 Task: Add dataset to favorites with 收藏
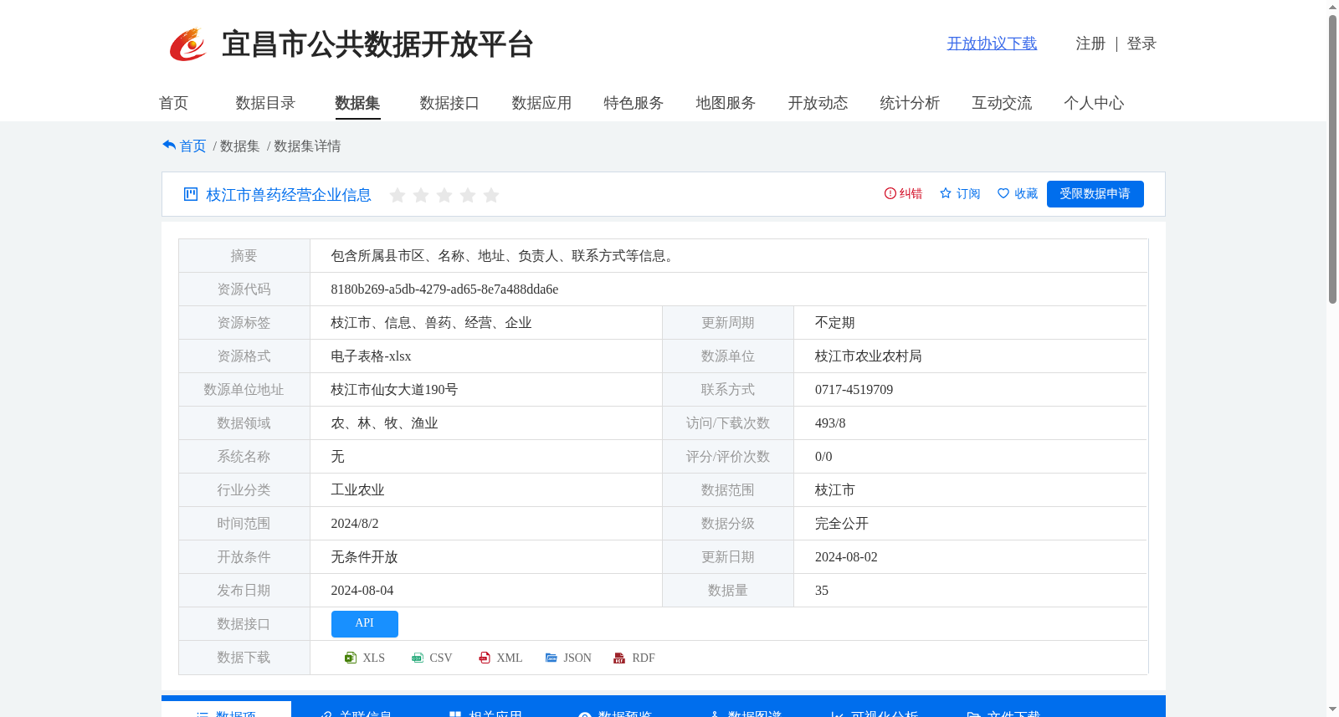point(1018,193)
